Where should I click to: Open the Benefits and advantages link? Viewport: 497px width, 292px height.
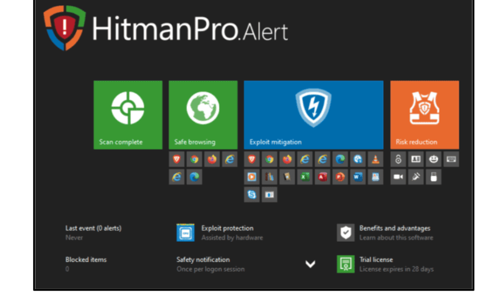pyautogui.click(x=395, y=229)
